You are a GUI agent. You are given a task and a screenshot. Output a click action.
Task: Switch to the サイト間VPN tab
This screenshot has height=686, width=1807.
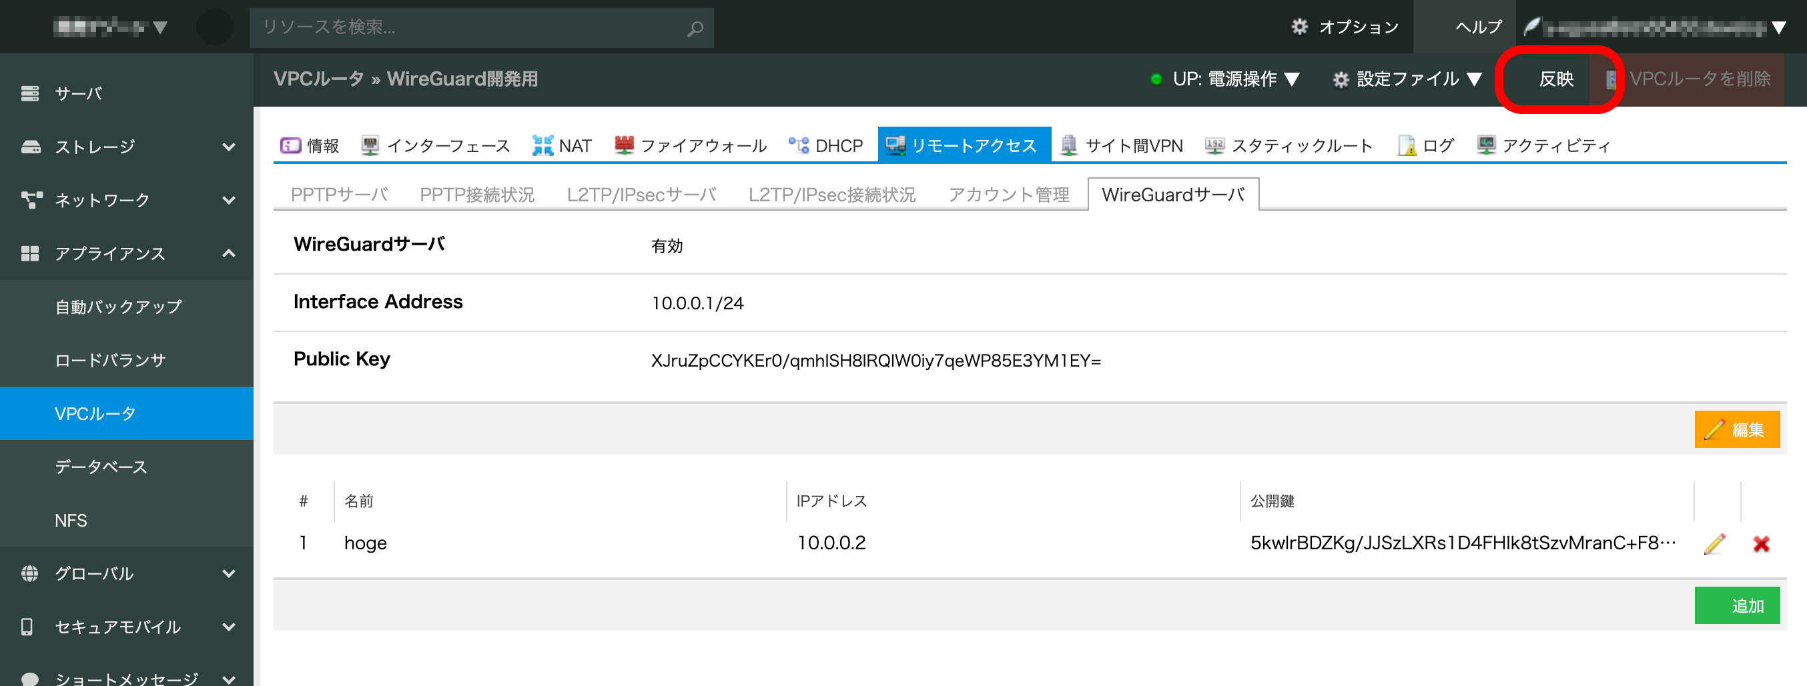(1121, 145)
